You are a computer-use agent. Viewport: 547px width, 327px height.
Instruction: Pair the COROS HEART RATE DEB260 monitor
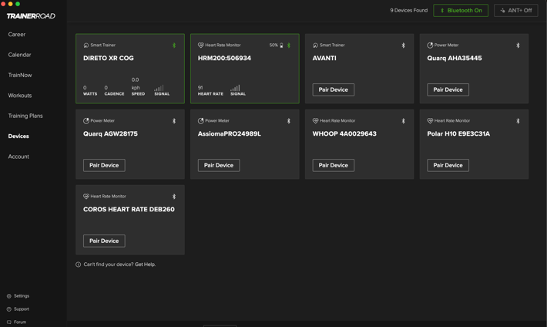pyautogui.click(x=104, y=241)
